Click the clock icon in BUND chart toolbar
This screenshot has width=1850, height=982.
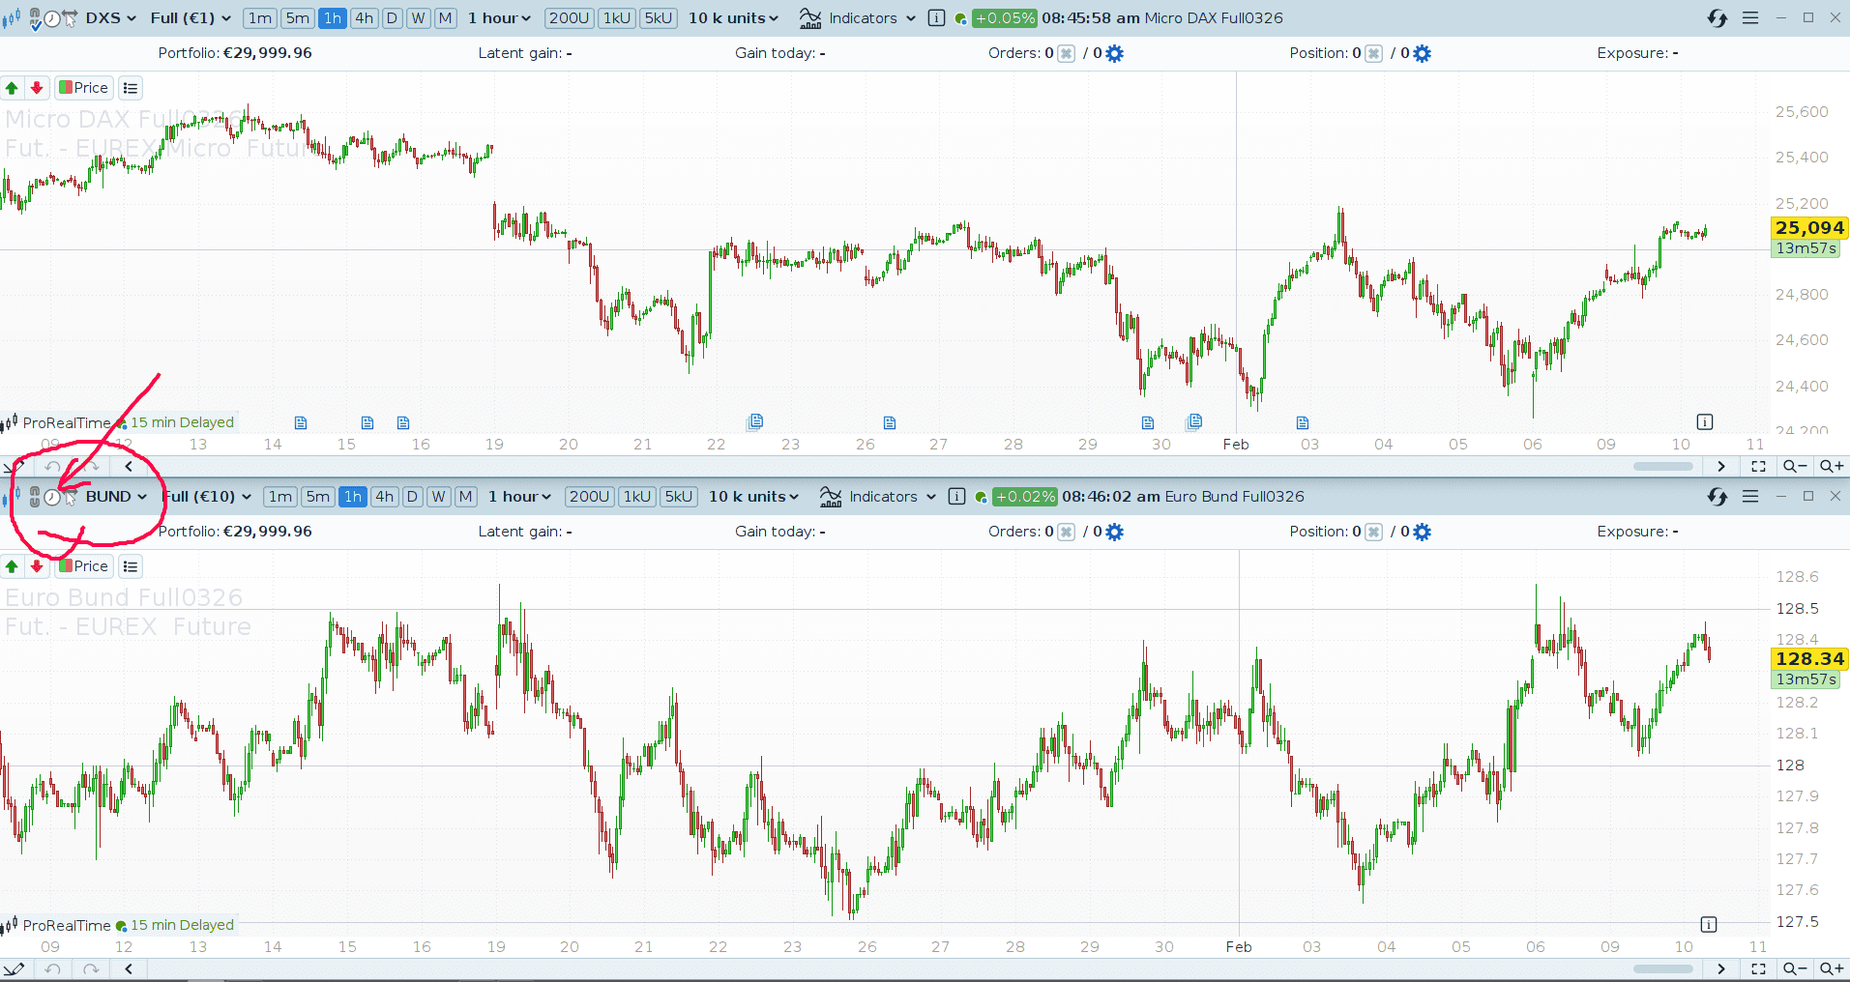52,497
